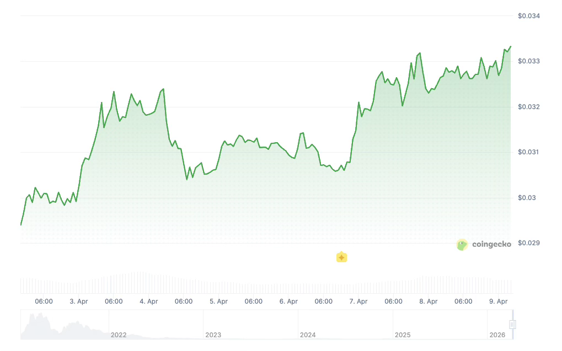Jump to 2022 in the navigator timeline
Viewport: 562px width, 351px height.
pyautogui.click(x=119, y=335)
